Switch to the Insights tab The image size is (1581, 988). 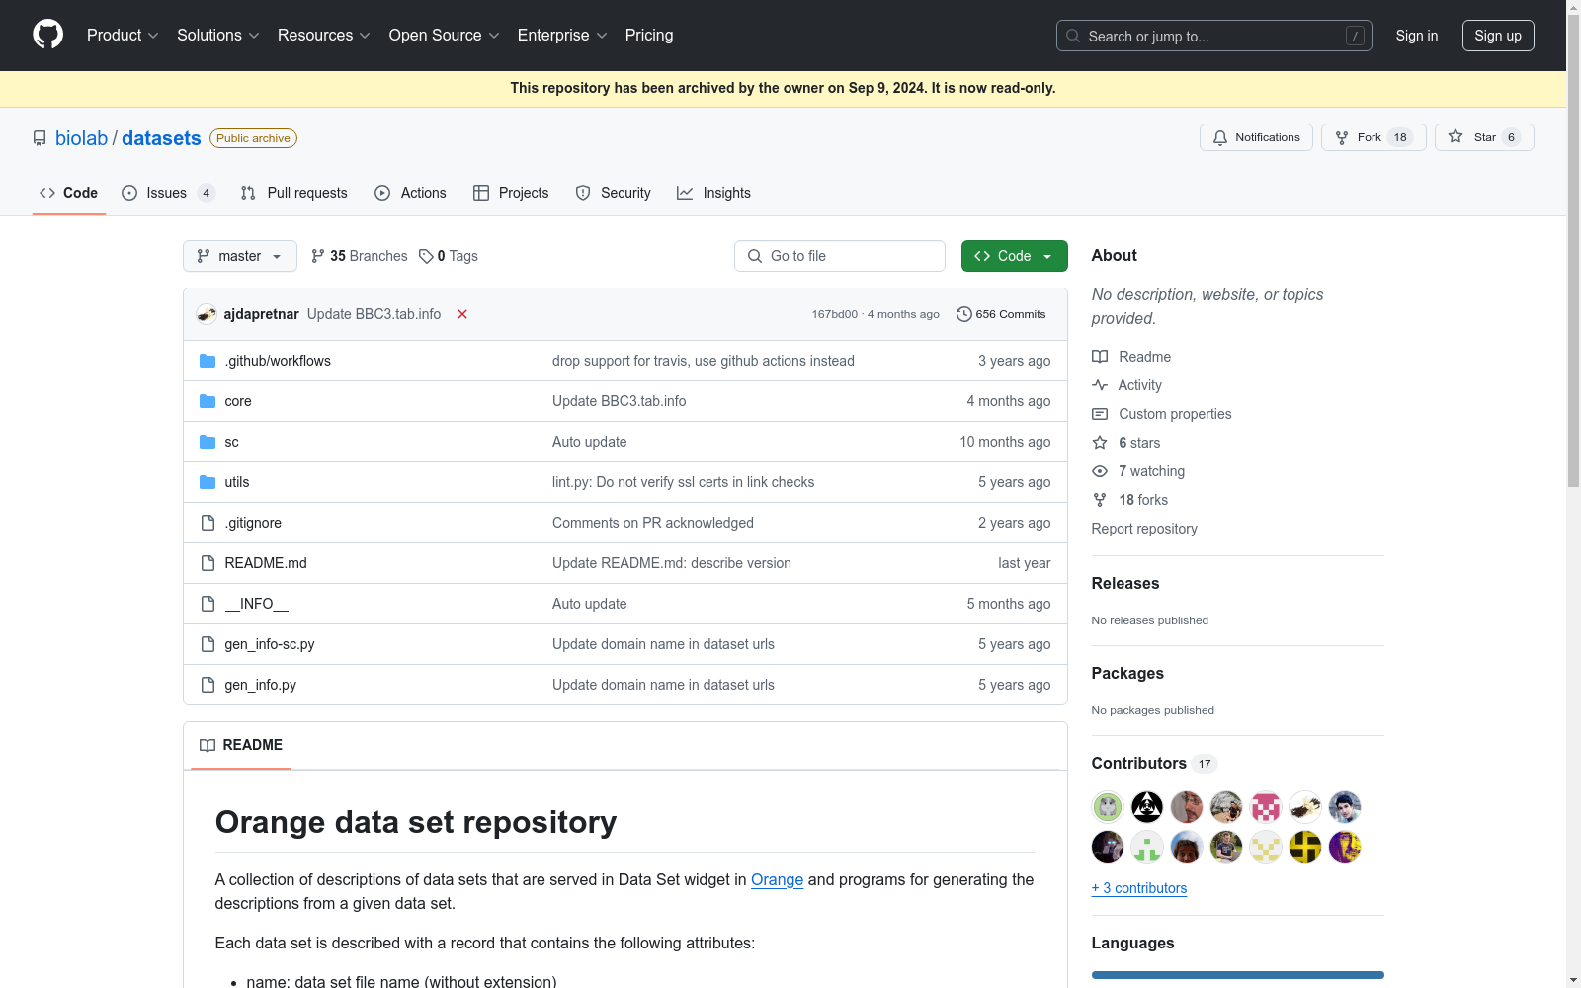point(713,193)
